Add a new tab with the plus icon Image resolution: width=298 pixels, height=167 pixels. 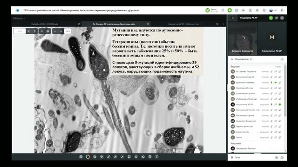(x=223, y=24)
